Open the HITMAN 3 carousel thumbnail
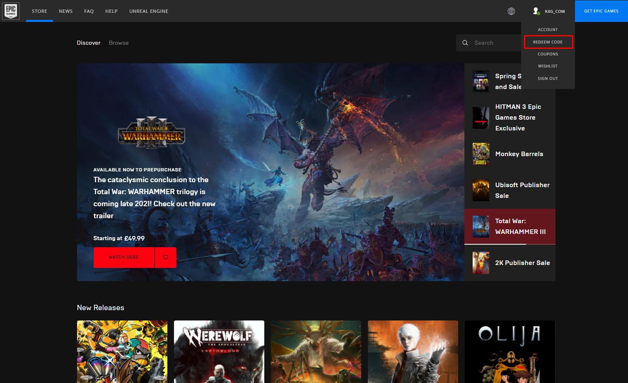Viewport: 628px width, 383px height. (481, 118)
